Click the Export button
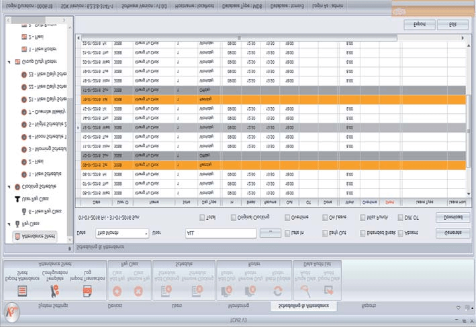Image resolution: width=476 pixels, height=327 pixels. 420,25
